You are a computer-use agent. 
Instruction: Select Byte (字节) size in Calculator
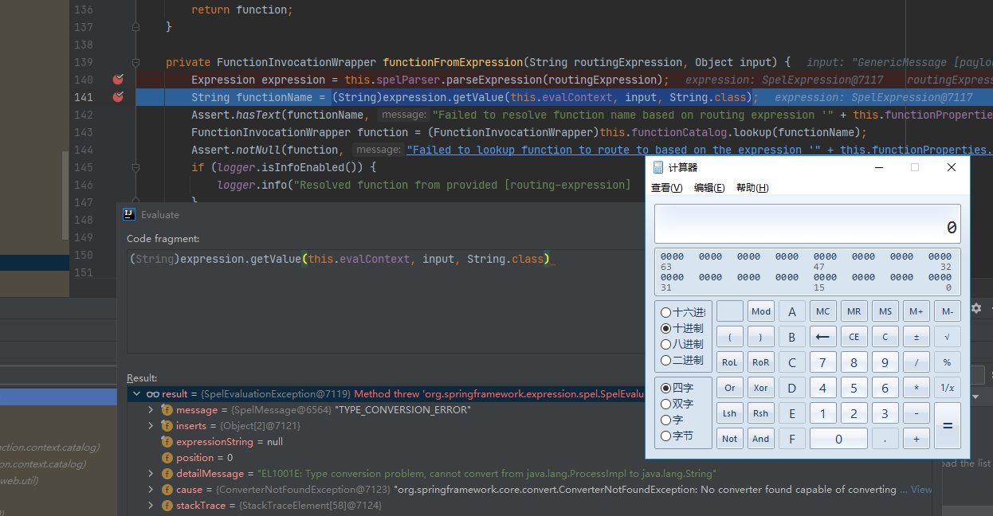click(677, 436)
